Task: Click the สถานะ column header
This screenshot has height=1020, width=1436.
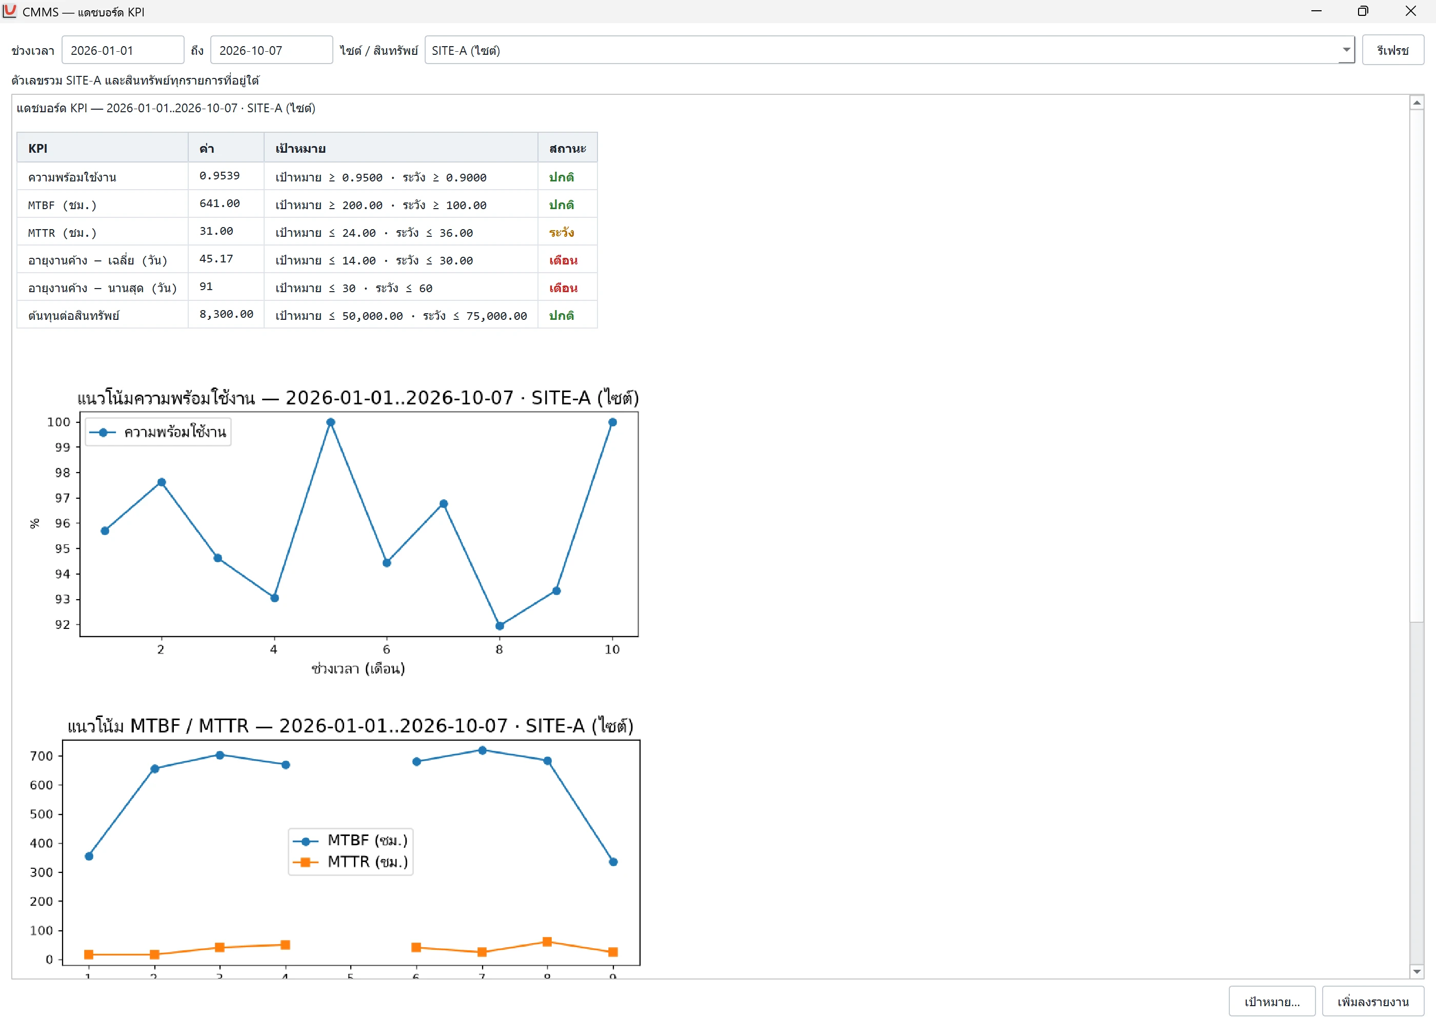Action: pyautogui.click(x=568, y=148)
